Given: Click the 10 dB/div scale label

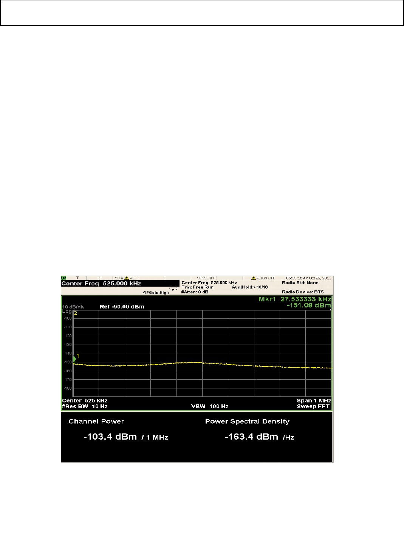Looking at the screenshot, I should [73, 307].
